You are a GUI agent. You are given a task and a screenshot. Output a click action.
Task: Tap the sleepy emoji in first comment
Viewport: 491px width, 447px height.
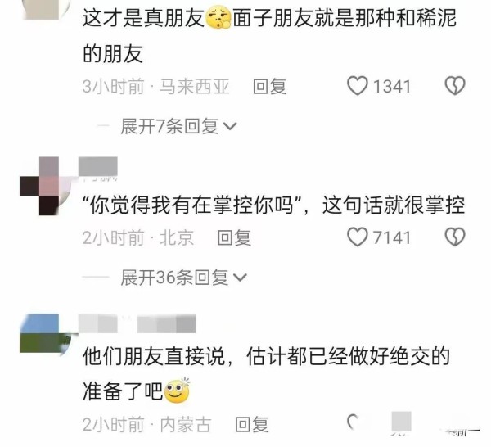click(x=218, y=18)
